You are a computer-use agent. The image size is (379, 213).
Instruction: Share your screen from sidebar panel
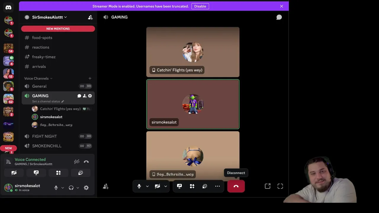(36, 173)
